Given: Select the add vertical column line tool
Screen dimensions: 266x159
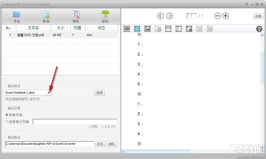Looking at the screenshot, I should pyautogui.click(x=178, y=29).
